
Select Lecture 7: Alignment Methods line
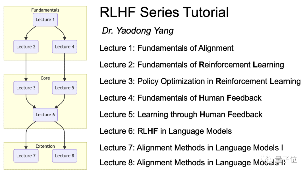click(x=191, y=148)
